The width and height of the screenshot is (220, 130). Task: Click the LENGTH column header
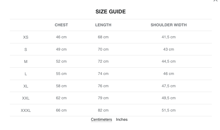click(x=103, y=25)
